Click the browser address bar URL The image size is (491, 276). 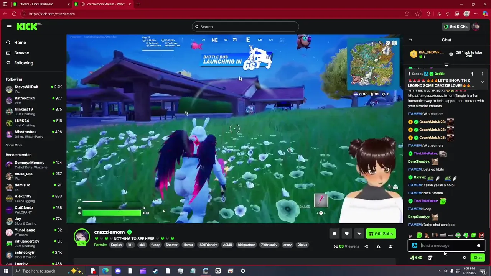coord(52,14)
